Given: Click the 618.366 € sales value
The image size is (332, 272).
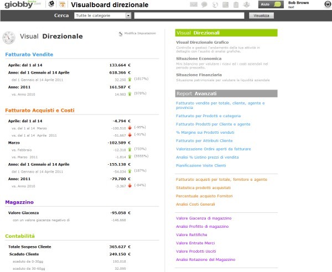Looking at the screenshot, I should [120, 72].
